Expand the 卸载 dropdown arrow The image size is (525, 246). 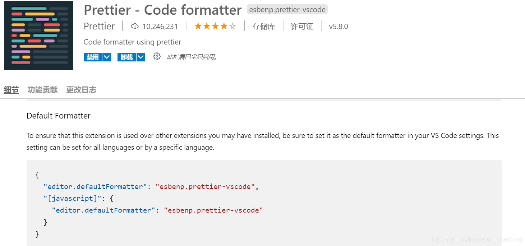coord(141,57)
